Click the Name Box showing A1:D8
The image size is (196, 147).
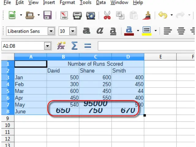click(x=23, y=46)
